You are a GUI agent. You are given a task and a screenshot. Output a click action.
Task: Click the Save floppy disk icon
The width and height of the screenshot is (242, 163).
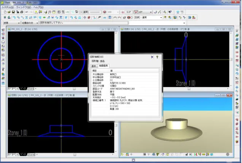pyautogui.click(x=13, y=12)
